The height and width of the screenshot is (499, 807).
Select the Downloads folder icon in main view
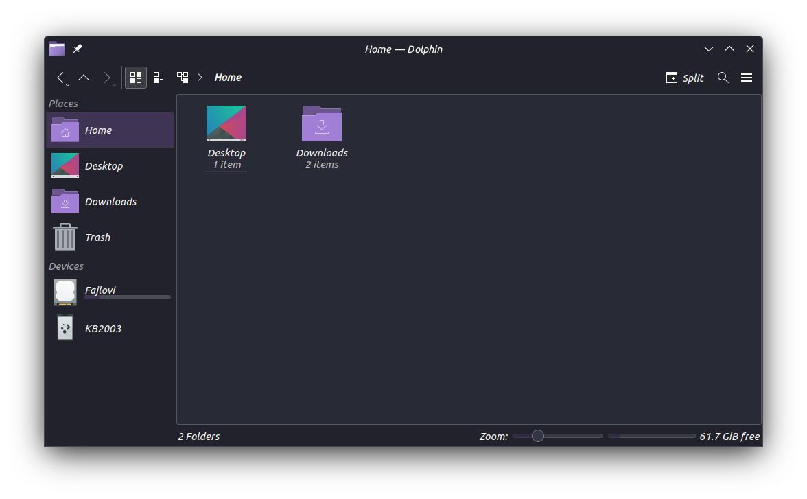322,124
